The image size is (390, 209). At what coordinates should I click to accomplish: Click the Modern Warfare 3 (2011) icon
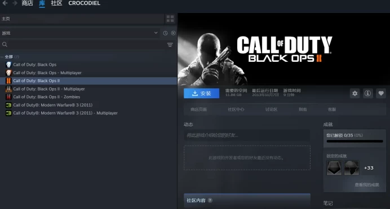(x=8, y=105)
